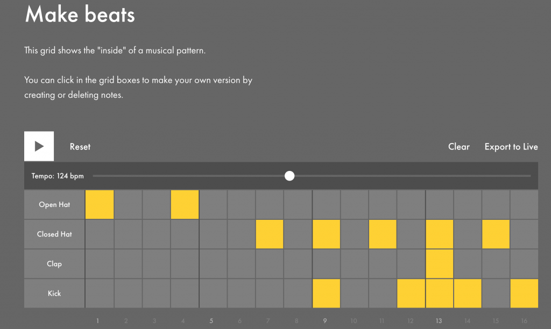
Task: Click step number 13 below the grid
Action: pyautogui.click(x=439, y=321)
